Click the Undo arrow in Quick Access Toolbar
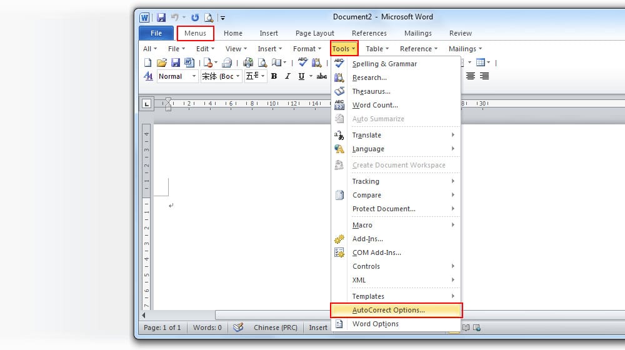 [x=174, y=17]
